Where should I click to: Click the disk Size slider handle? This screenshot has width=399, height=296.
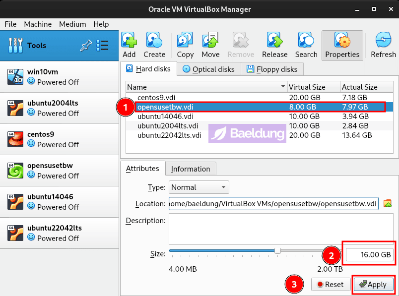pyautogui.click(x=277, y=251)
